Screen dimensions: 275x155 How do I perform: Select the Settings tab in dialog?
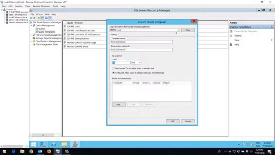[x=114, y=34]
